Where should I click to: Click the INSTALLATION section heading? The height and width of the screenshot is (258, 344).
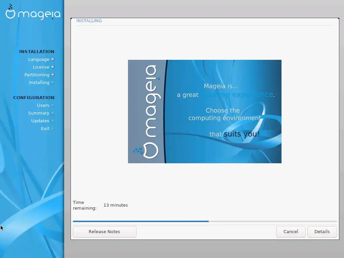tap(37, 51)
